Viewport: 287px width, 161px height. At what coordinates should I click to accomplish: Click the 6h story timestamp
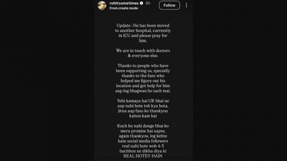pyautogui.click(x=148, y=3)
